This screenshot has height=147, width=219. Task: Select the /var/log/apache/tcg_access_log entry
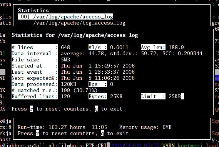79,23
